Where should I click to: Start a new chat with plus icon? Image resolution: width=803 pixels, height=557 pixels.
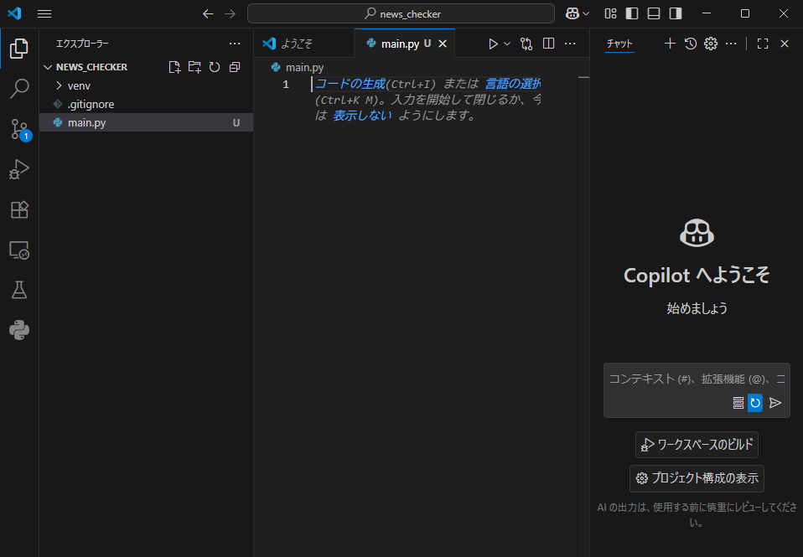click(670, 44)
